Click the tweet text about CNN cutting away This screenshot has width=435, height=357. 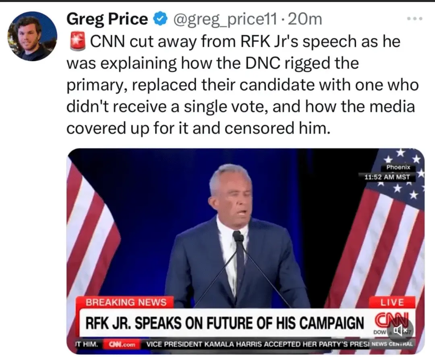[x=242, y=85]
